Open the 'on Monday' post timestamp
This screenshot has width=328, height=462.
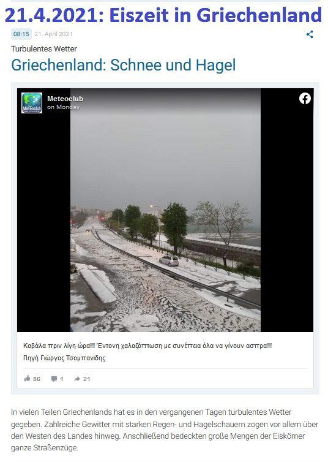[x=63, y=107]
